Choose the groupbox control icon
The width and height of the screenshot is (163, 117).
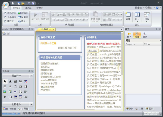point(15,87)
